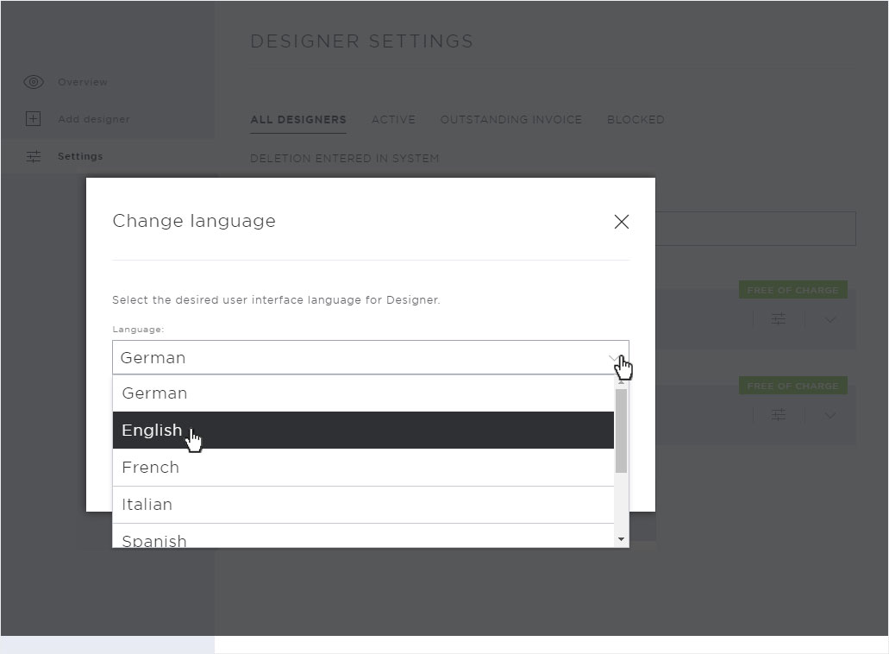Choose Spanish in the language list

363,536
